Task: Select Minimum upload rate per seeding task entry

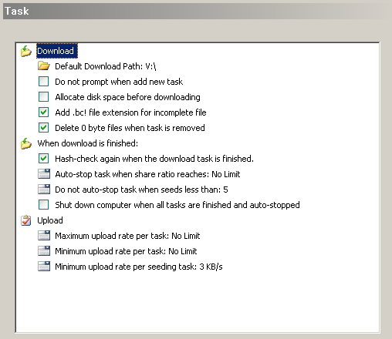Action: (x=139, y=267)
